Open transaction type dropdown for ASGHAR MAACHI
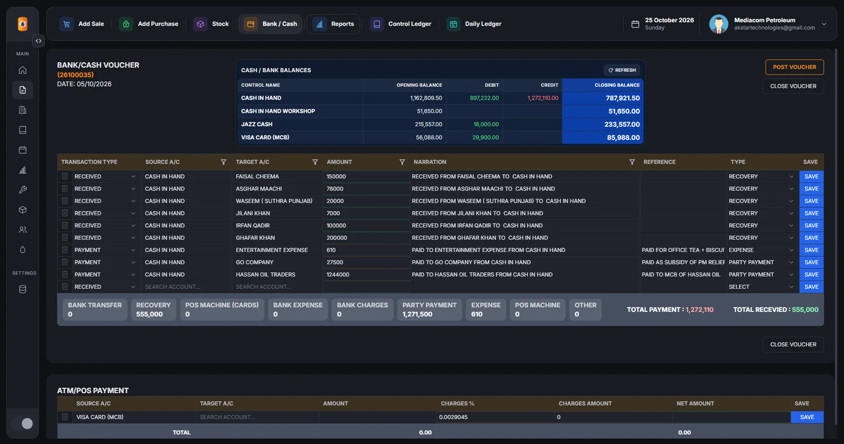Viewport: 844px width, 444px height. [104, 189]
